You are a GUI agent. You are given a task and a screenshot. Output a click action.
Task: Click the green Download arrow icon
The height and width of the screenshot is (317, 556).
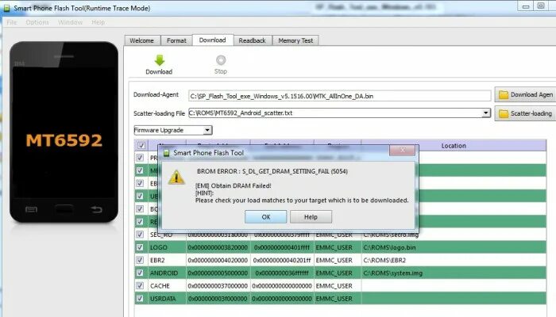[160, 59]
